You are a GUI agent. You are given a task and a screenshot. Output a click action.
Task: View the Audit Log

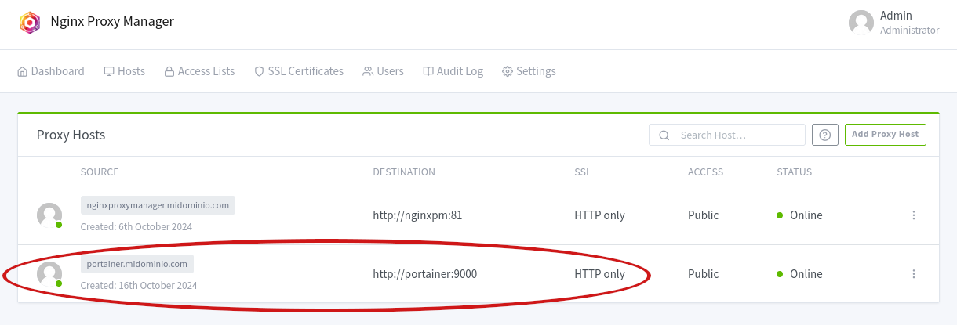tap(453, 71)
